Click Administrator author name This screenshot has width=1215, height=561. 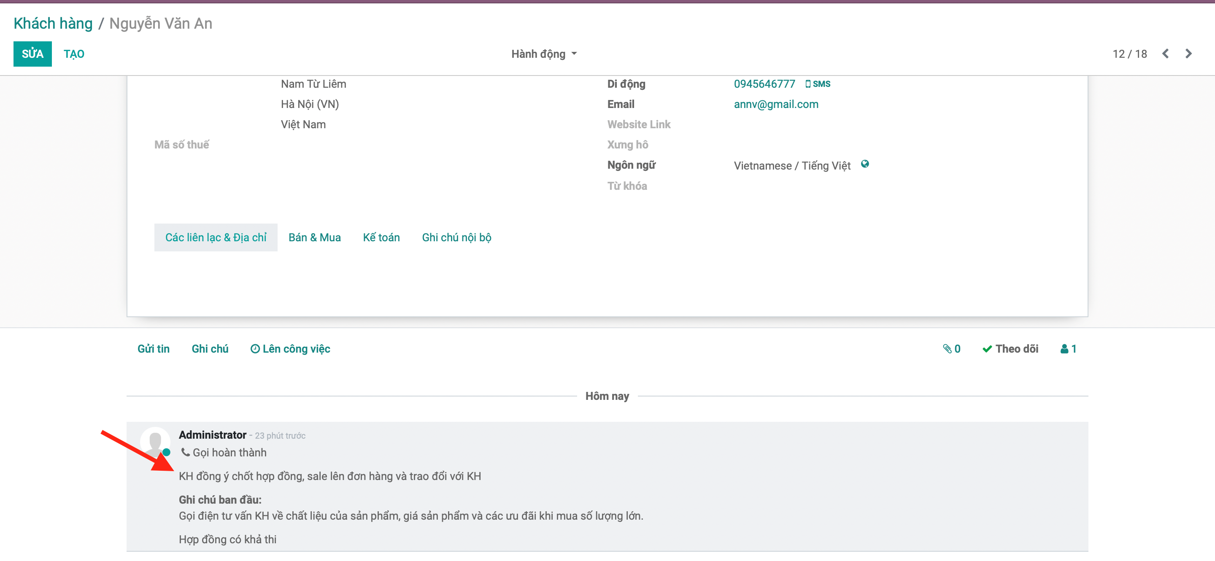click(212, 435)
